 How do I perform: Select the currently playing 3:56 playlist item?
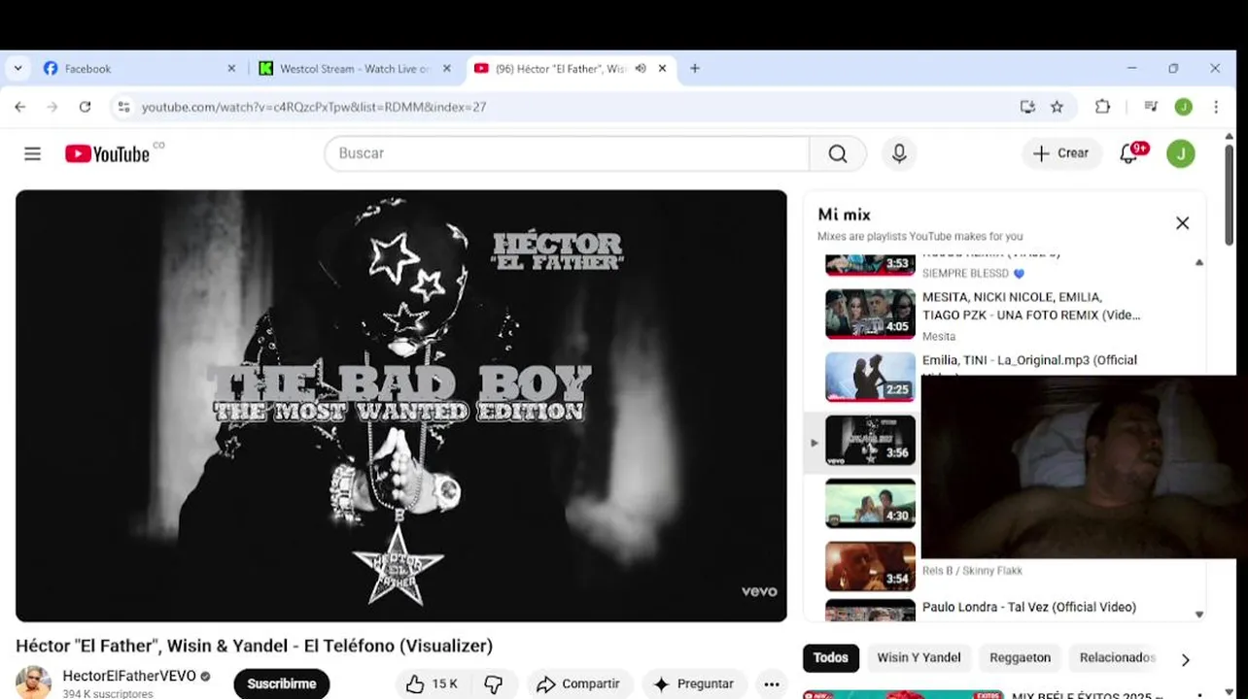tap(870, 440)
